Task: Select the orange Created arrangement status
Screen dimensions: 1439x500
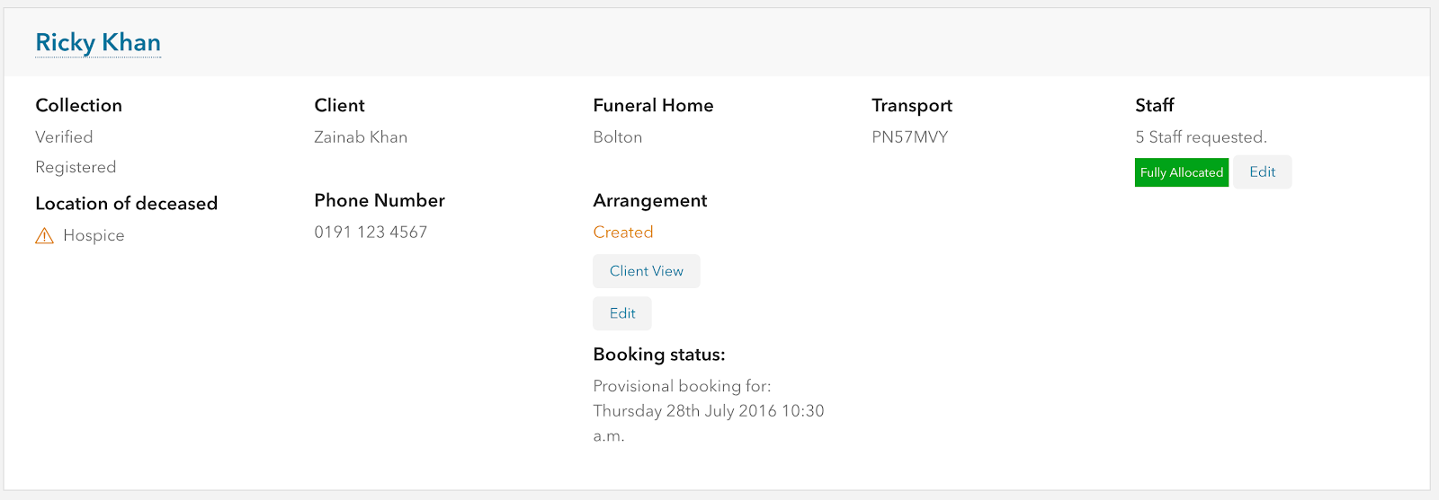Action: pos(623,232)
